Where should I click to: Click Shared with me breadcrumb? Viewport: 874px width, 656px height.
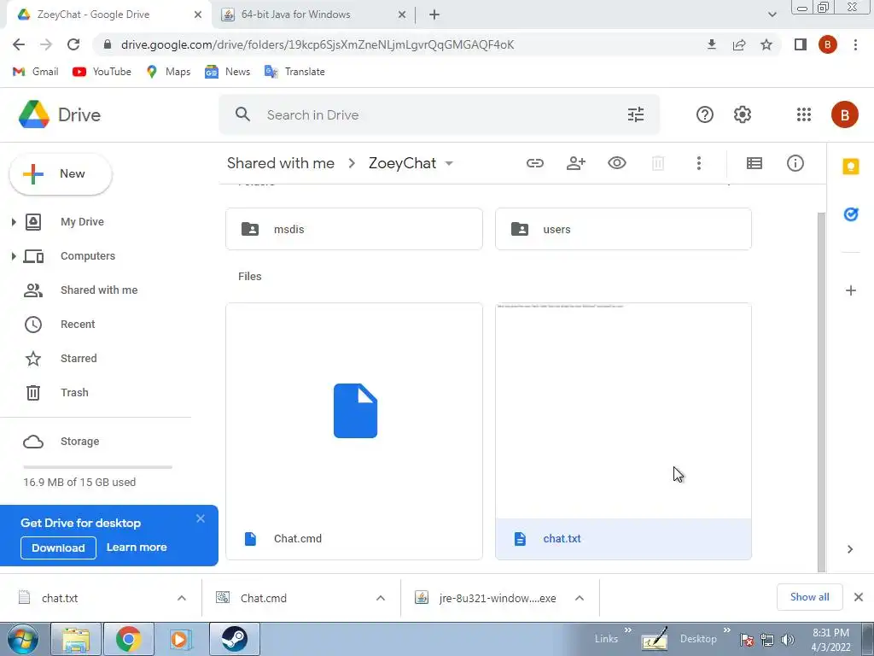tap(280, 163)
